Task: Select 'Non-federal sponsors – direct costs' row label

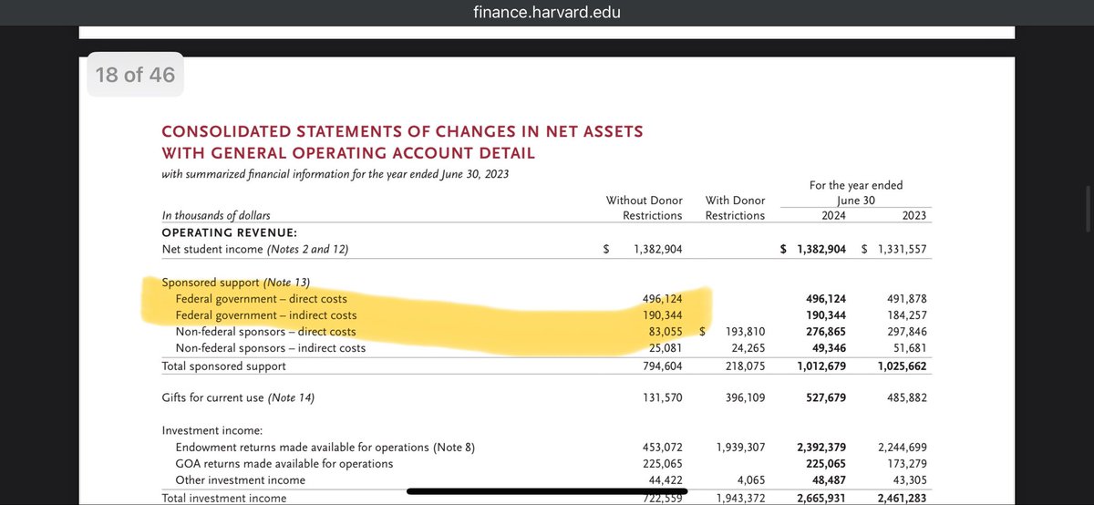Action: 266,332
